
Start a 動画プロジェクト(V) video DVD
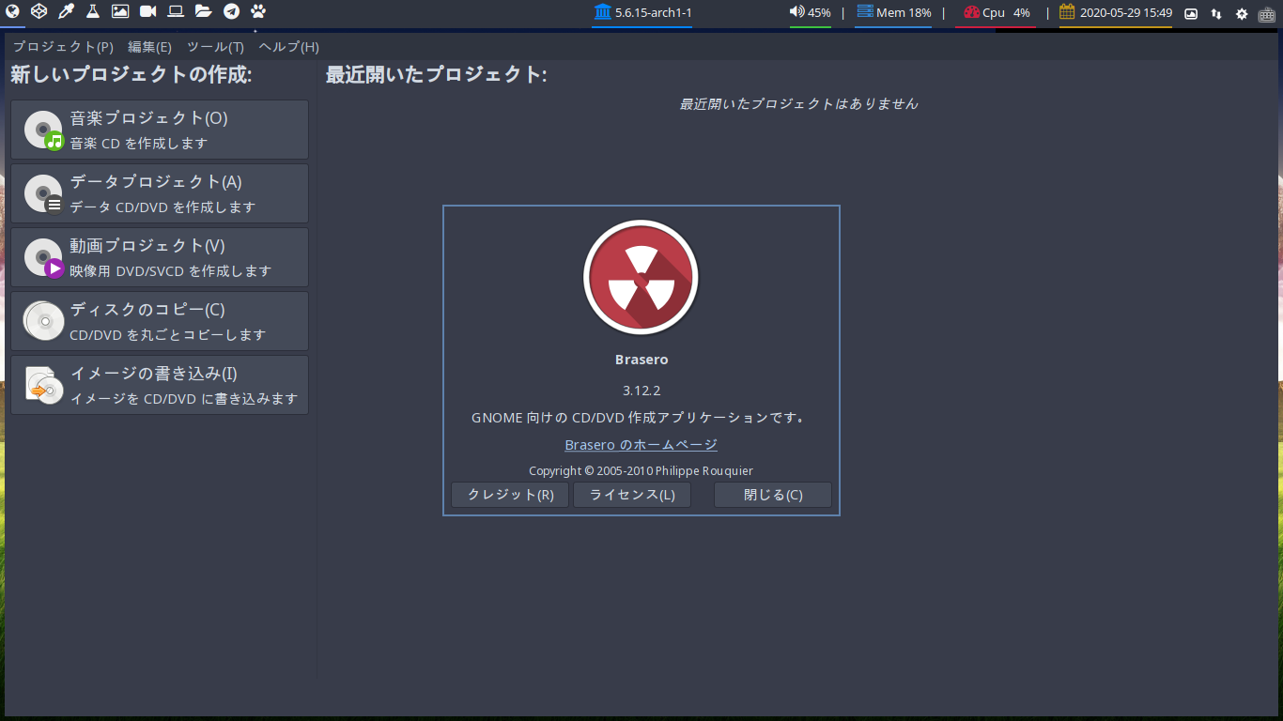(x=160, y=257)
